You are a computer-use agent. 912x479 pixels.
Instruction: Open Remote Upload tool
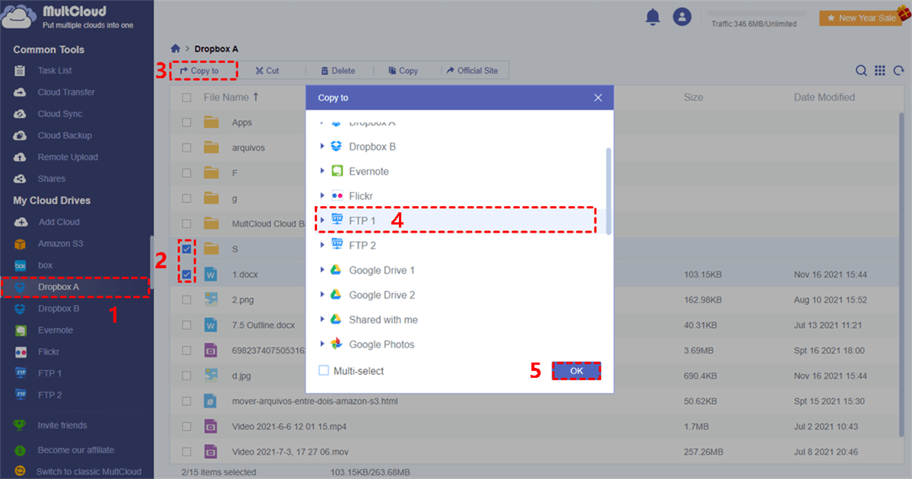68,157
